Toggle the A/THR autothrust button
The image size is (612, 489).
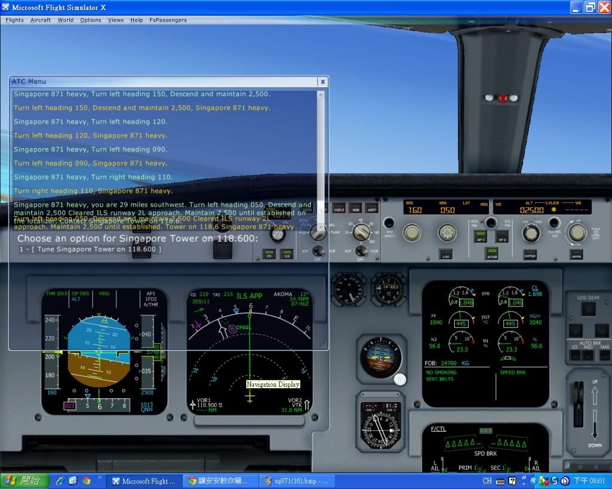tap(492, 254)
